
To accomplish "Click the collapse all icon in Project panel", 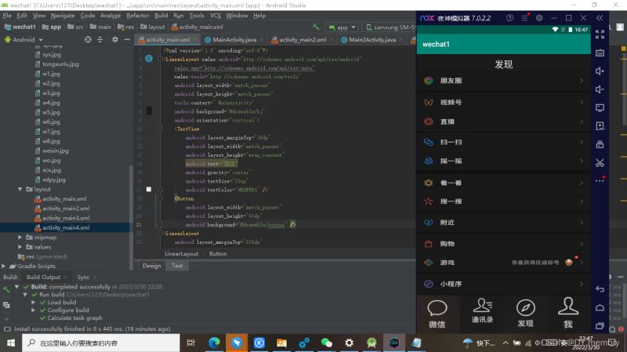I will [x=100, y=39].
